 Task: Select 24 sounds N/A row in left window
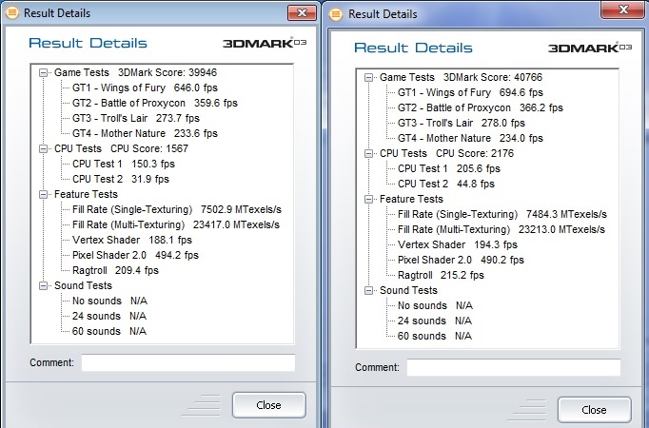[109, 316]
